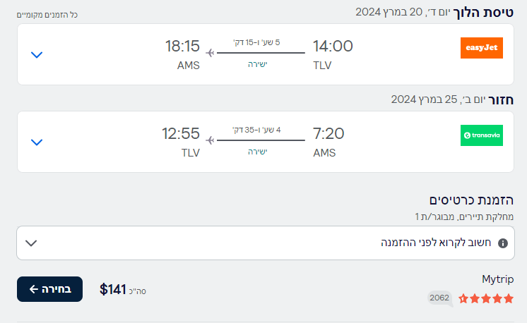Select the Mytrip offer with בחירה button
Image resolution: width=527 pixels, height=323 pixels.
coord(49,289)
